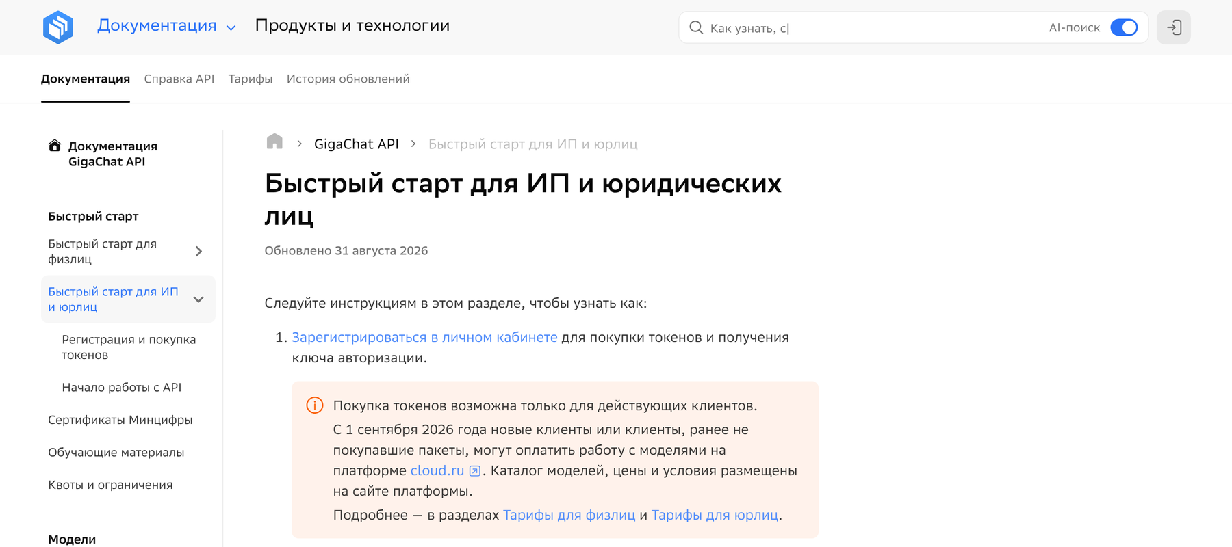The image size is (1232, 547).
Task: Collapse Быстрый старт для ИП и юрлиц
Action: 198,299
